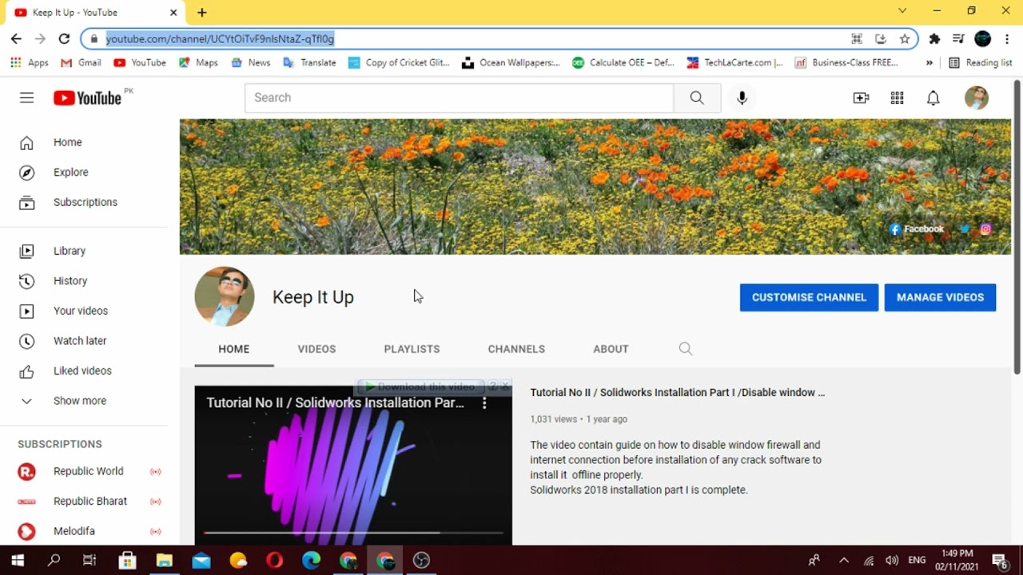Open the tab search dropdown arrow
Screen dimensions: 1023x575
click(902, 11)
